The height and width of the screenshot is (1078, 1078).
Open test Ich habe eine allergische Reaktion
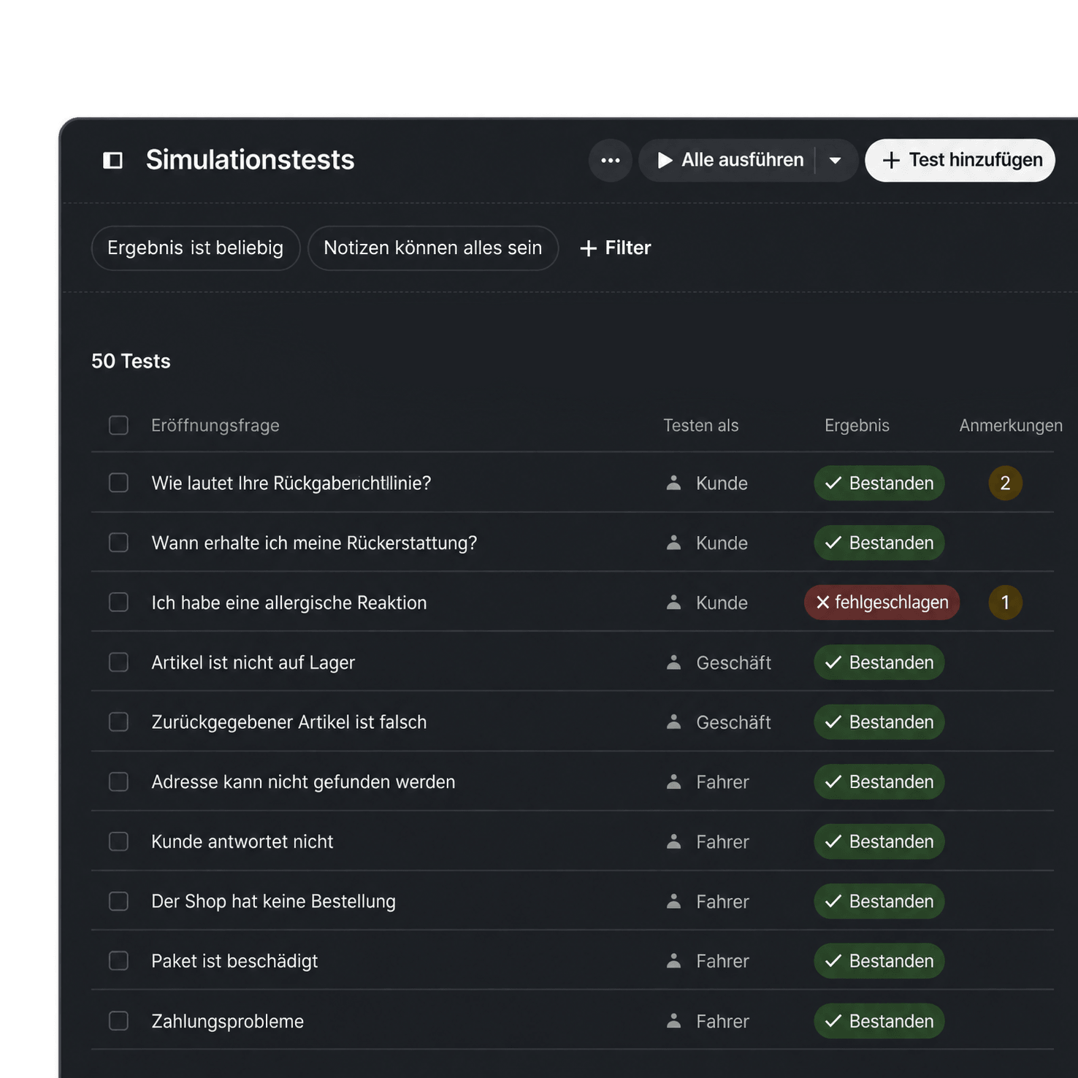pyautogui.click(x=289, y=603)
